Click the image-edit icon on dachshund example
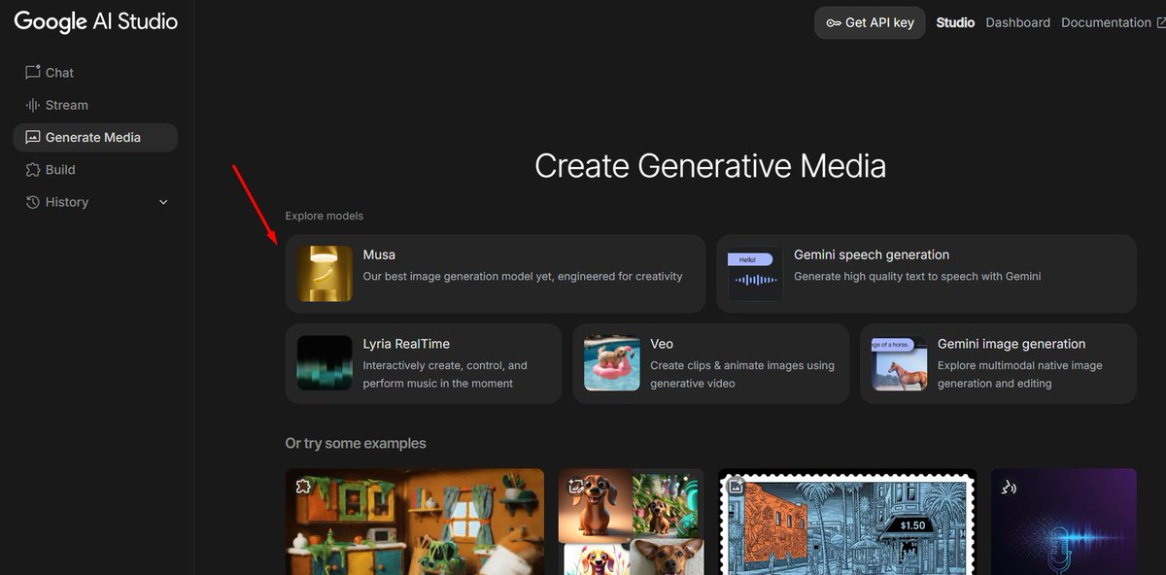The width and height of the screenshot is (1166, 575). [x=576, y=487]
